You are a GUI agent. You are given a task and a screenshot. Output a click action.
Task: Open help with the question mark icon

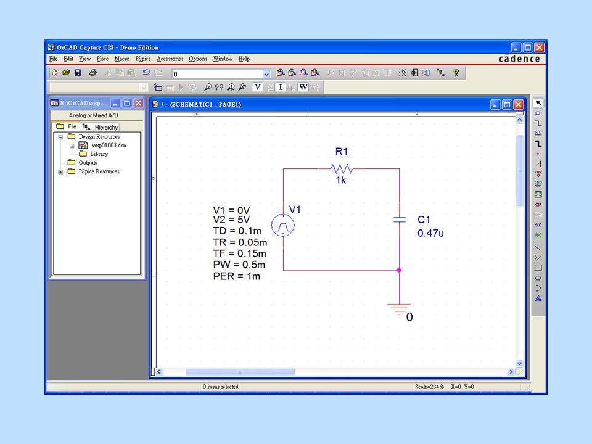(x=456, y=73)
